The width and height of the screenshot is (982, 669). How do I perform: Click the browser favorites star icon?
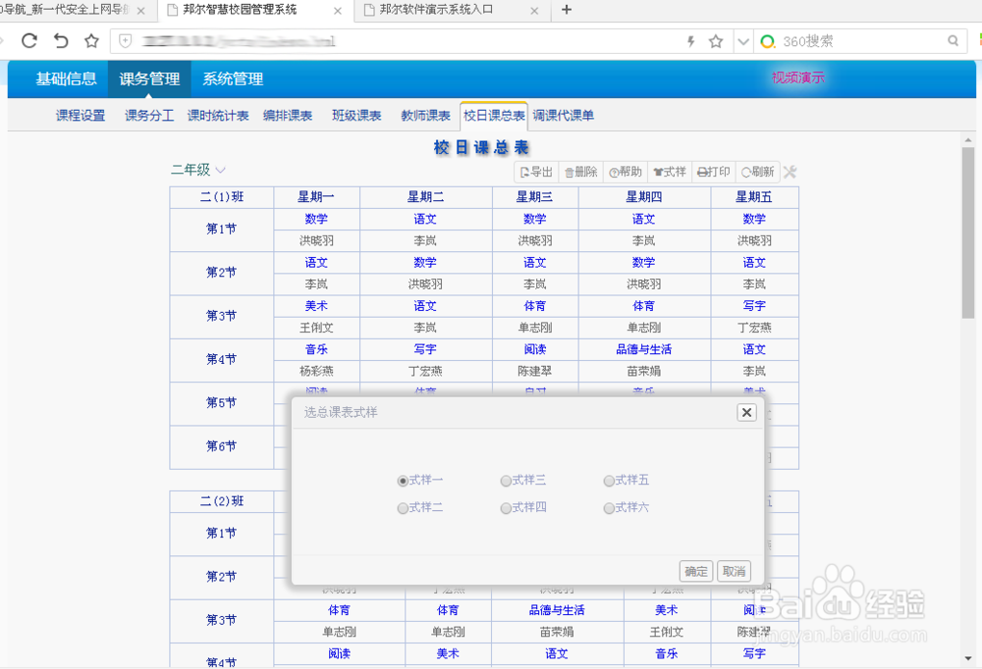tap(89, 41)
